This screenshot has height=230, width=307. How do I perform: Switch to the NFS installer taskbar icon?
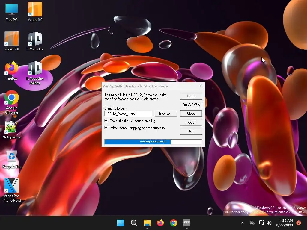pyautogui.click(x=186, y=223)
